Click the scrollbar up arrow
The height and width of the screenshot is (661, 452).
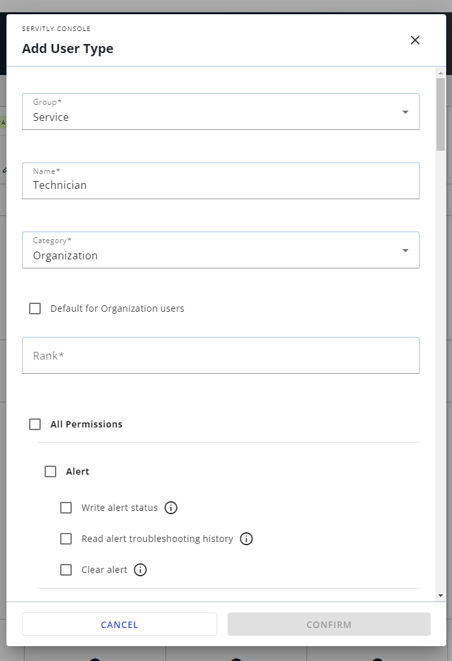[440, 72]
